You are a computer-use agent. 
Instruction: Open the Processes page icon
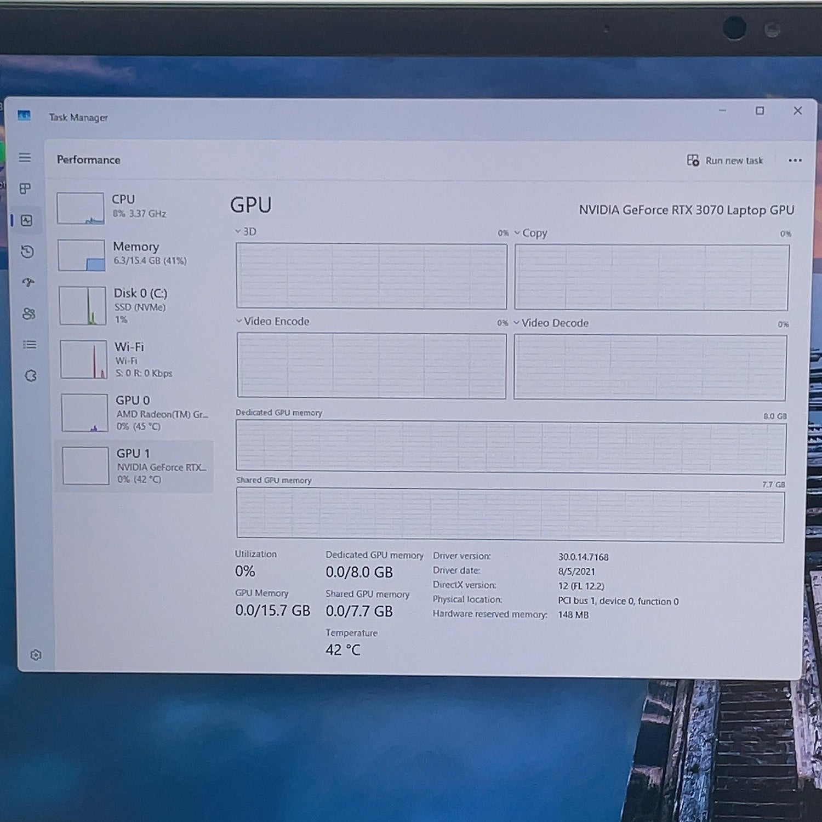click(25, 189)
